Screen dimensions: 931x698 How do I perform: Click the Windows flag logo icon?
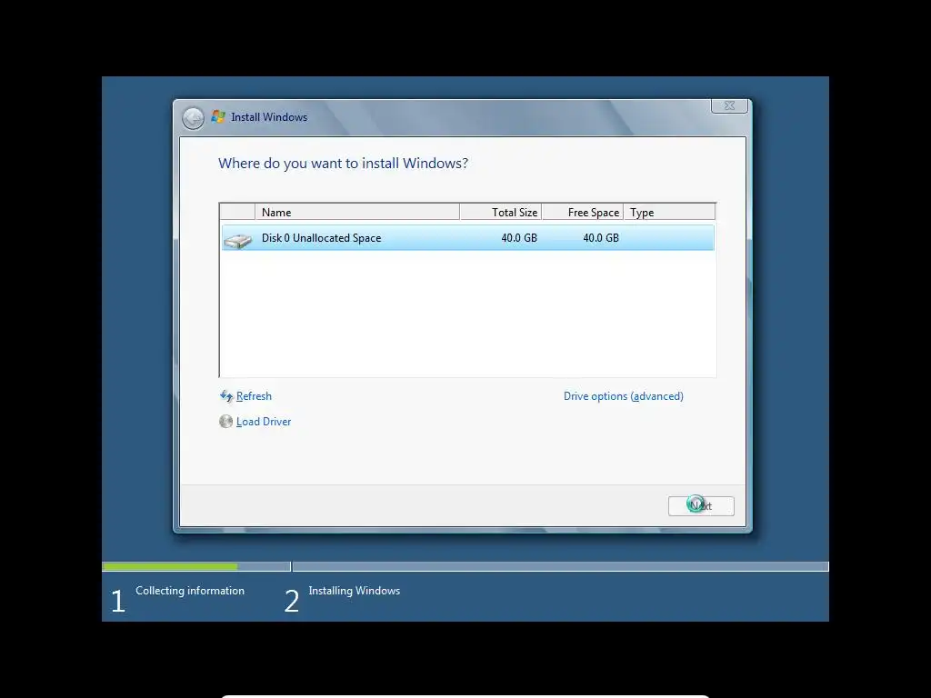click(218, 116)
